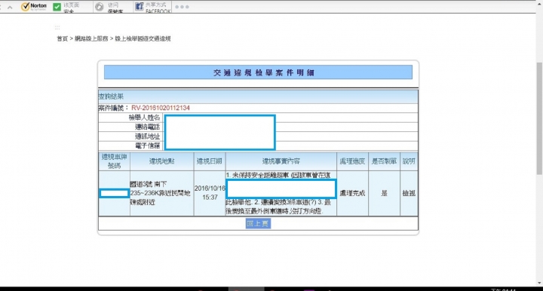Image resolution: width=543 pixels, height=291 pixels.
Task: Click the 電子信箱 label
Action: 148,145
